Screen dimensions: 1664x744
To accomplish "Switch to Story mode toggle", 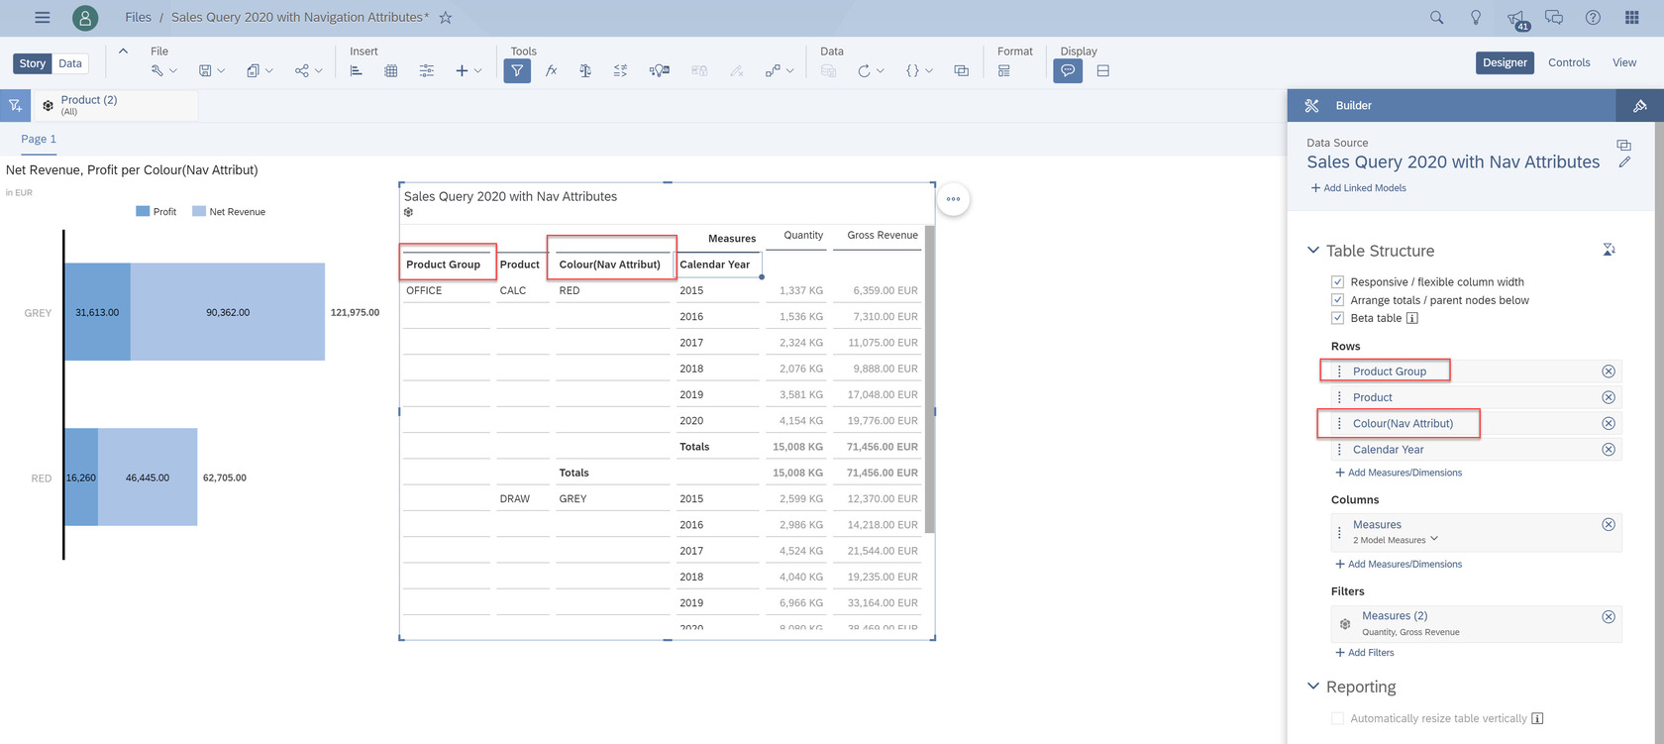I will pyautogui.click(x=33, y=63).
